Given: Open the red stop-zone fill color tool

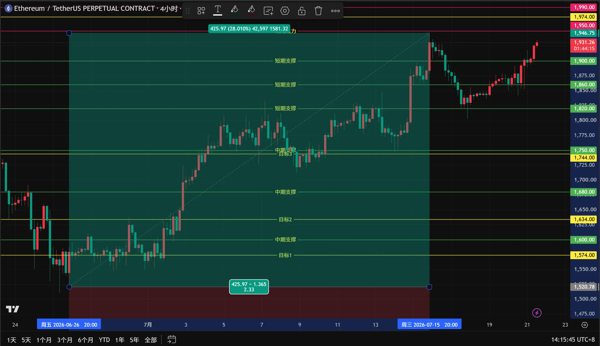Looking at the screenshot, I should pos(251,11).
